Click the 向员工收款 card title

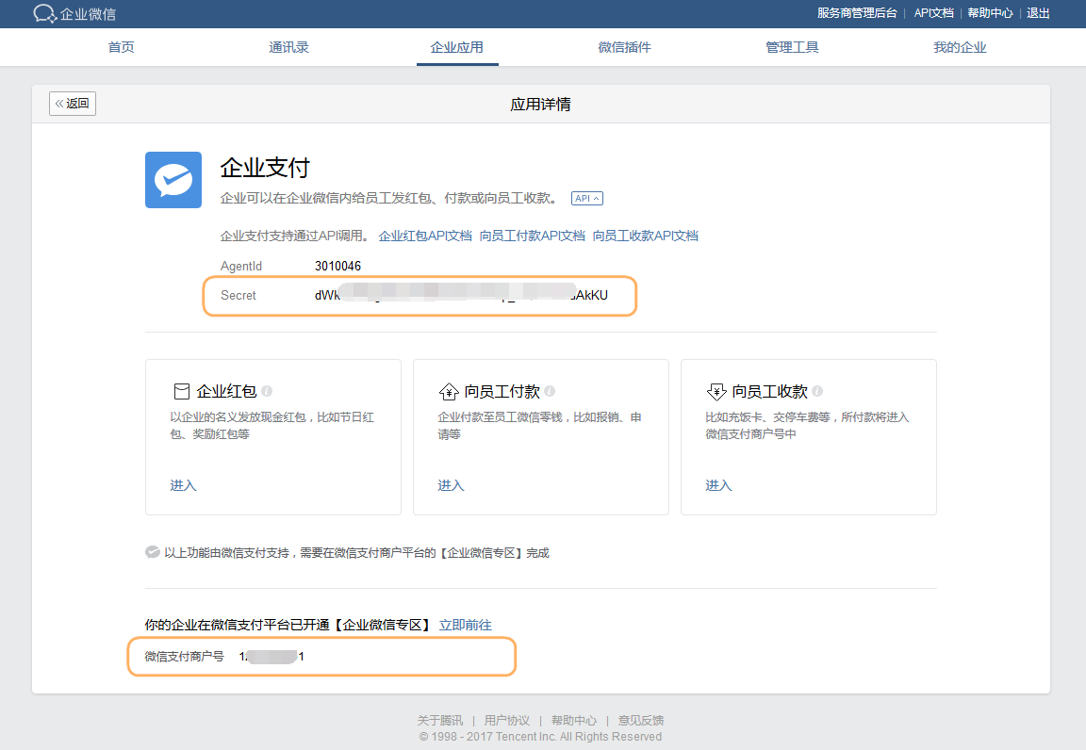tap(769, 391)
